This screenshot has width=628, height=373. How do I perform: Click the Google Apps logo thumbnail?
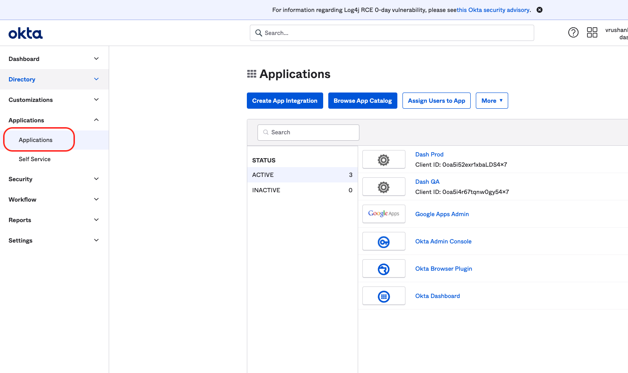point(383,214)
